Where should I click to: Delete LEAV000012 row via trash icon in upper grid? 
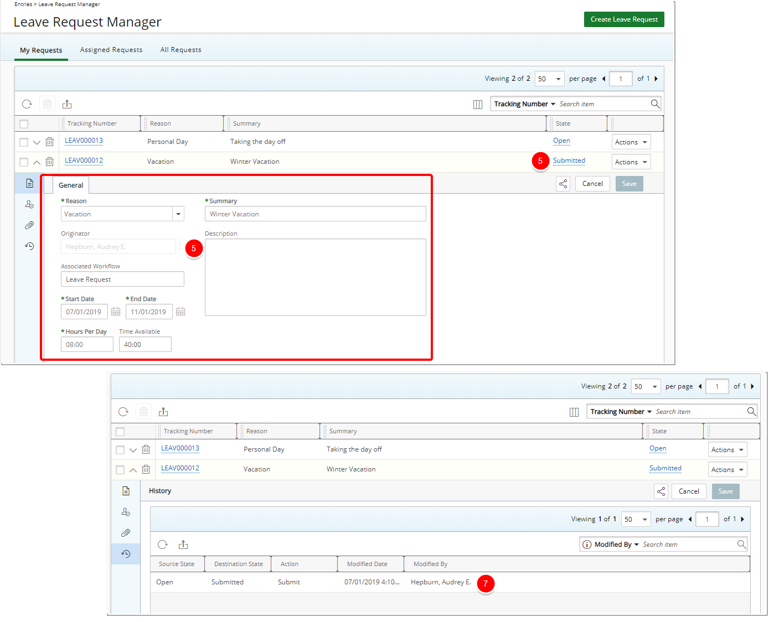[x=49, y=162]
